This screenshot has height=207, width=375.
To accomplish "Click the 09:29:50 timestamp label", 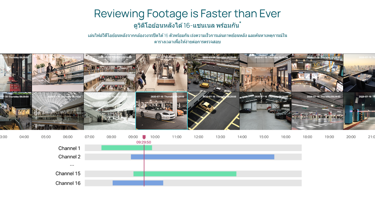I will [144, 142].
